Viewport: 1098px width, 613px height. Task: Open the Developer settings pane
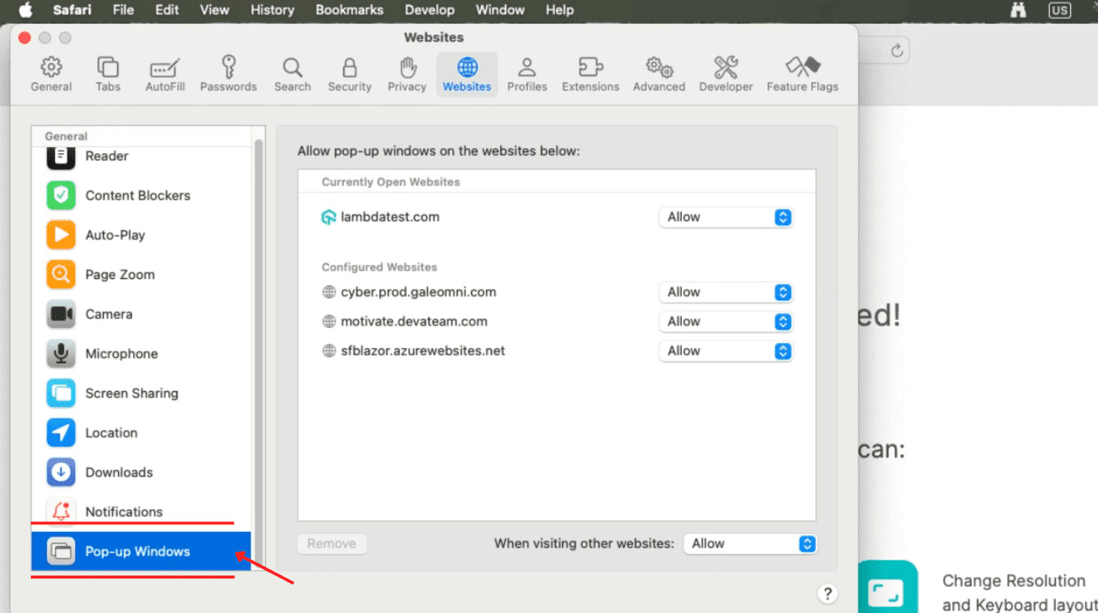(725, 74)
